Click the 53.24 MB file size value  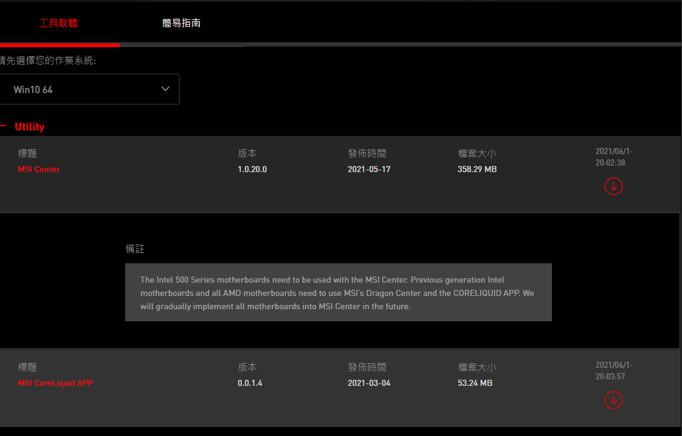(x=475, y=383)
